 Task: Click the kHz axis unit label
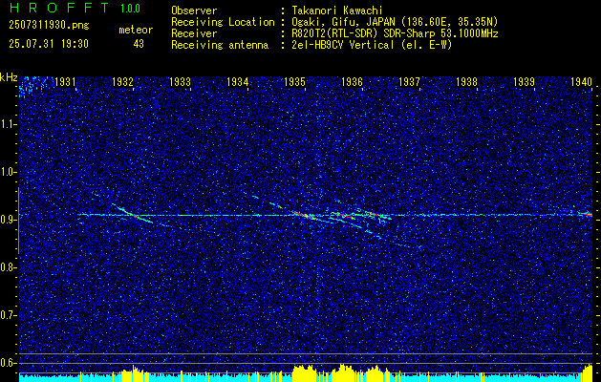click(9, 77)
